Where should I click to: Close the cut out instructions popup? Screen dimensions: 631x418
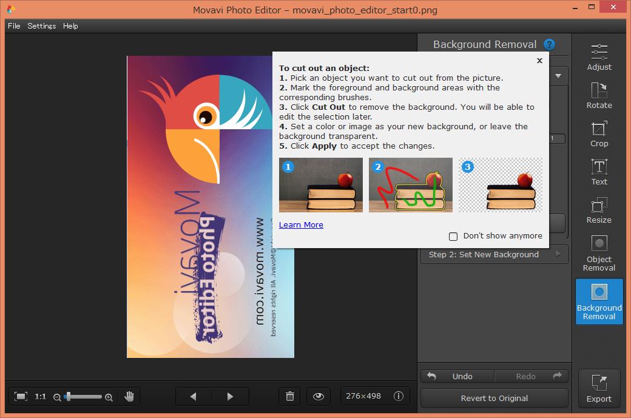click(539, 60)
